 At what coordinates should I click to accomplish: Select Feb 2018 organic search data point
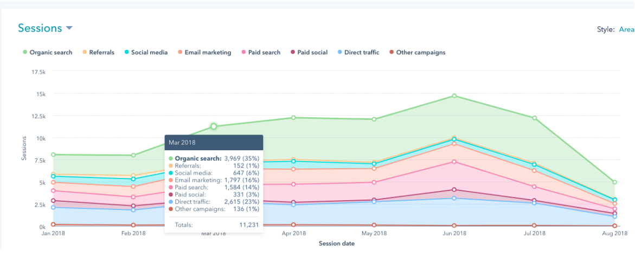(133, 155)
